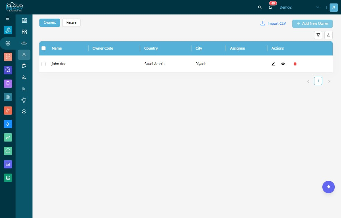The image size is (341, 218).
Task: Click the search magnifier in top bar
Action: (260, 7)
